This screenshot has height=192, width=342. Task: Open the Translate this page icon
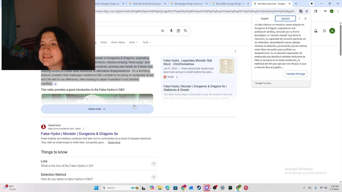point(301,11)
